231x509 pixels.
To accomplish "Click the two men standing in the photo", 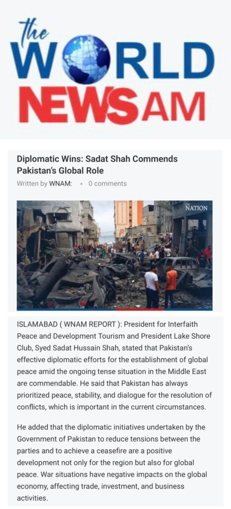I will tap(161, 285).
